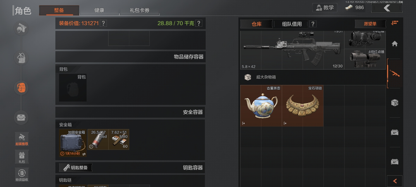Toggle the storage sort icon at top right
This screenshot has width=416, height=187.
(395, 23)
